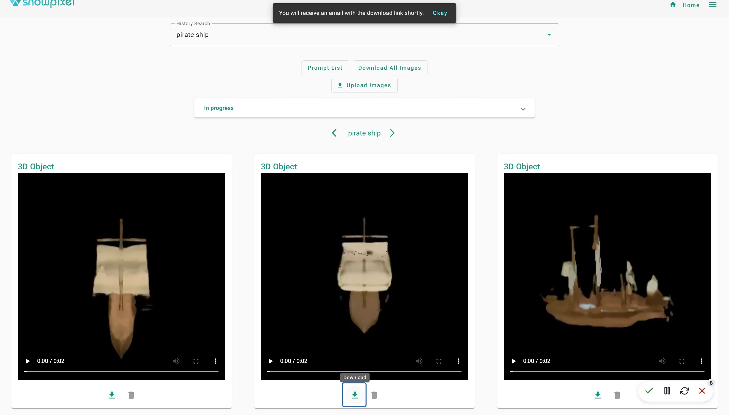Open more options on first video
This screenshot has width=729, height=415.
[215, 361]
